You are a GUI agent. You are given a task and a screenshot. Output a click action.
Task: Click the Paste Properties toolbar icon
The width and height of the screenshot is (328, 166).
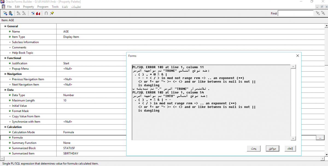tap(11, 13)
